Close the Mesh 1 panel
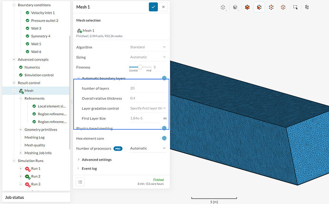This screenshot has width=329, height=204. click(163, 7)
